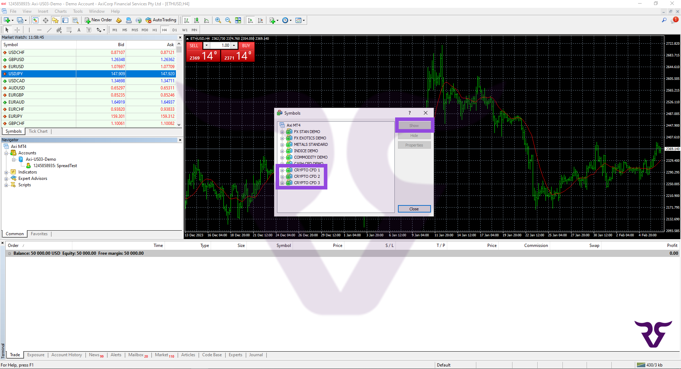681x369 pixels.
Task: Select the Fibonacci Retracement tool
Action: (x=69, y=30)
